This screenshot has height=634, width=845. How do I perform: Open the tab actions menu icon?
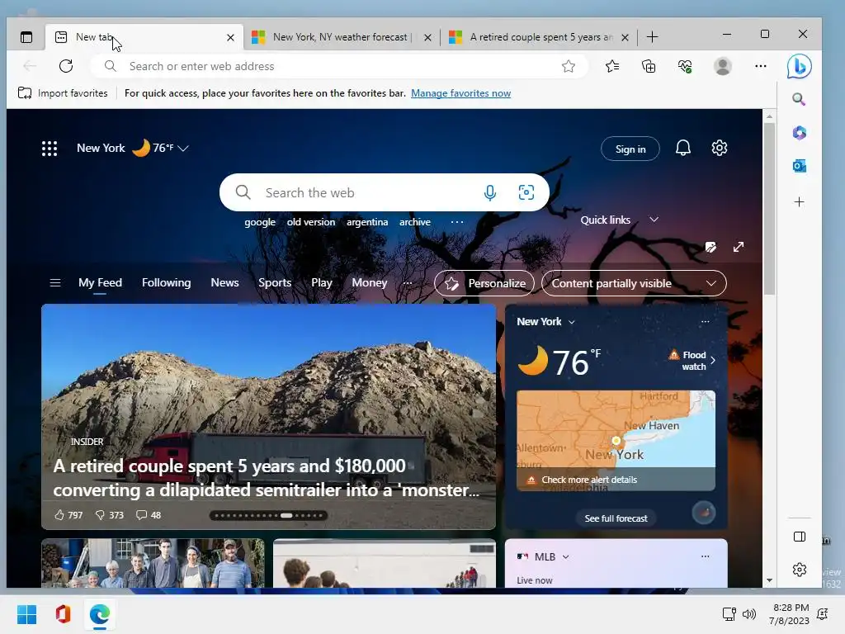(26, 37)
